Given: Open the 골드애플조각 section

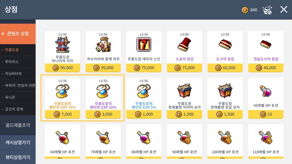Looking at the screenshot, I should pos(18,125).
